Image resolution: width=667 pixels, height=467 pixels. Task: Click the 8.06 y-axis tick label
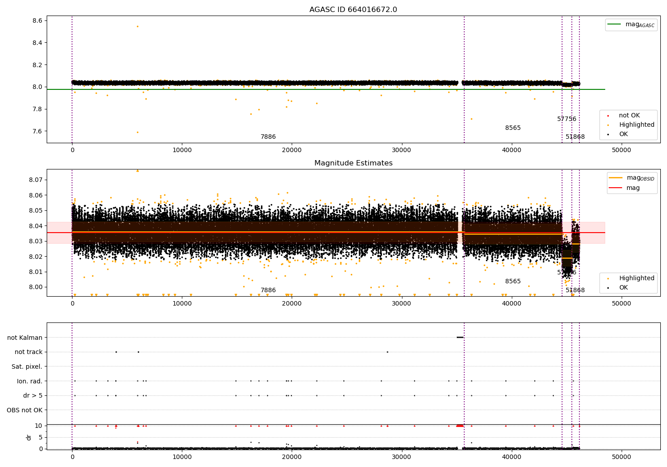(36, 195)
